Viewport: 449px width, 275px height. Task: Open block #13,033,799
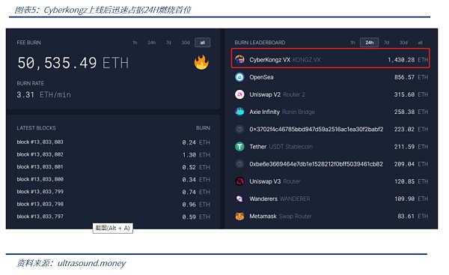(40, 192)
